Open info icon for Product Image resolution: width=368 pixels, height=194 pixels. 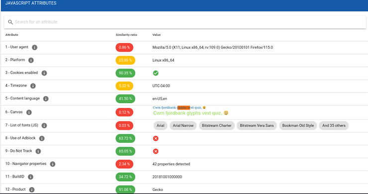pos(32,190)
